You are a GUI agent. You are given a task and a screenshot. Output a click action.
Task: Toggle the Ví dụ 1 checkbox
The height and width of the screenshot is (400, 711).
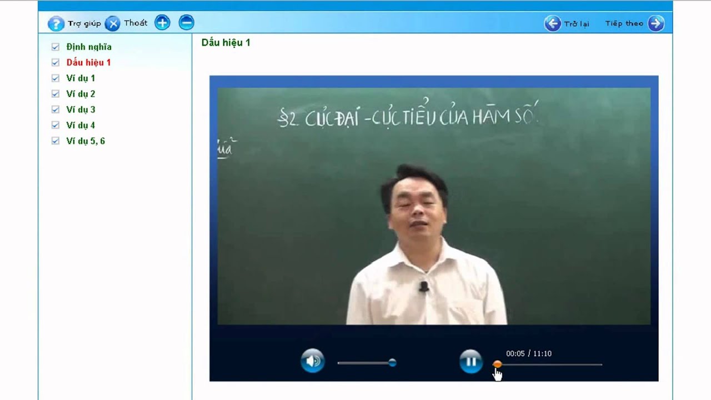(56, 78)
